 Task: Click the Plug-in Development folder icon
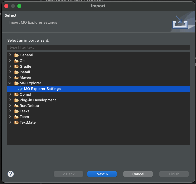(16, 100)
